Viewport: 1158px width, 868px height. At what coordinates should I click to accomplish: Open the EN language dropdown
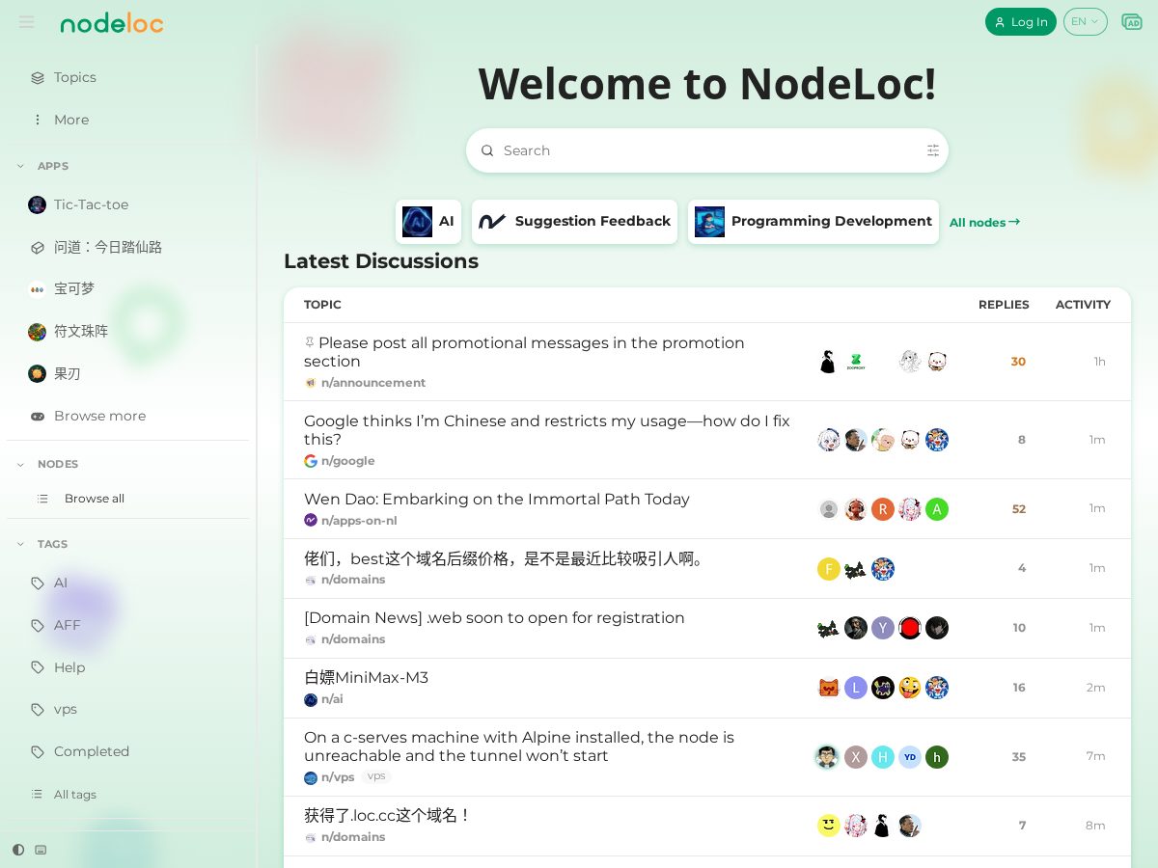[1085, 21]
